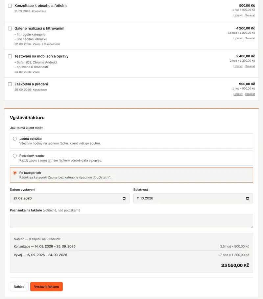
Task: Select the Po kategoriích radio option
Action: coord(15,173)
